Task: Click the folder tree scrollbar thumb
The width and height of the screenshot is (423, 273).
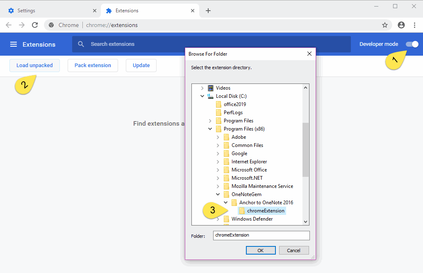Action: pos(305,149)
